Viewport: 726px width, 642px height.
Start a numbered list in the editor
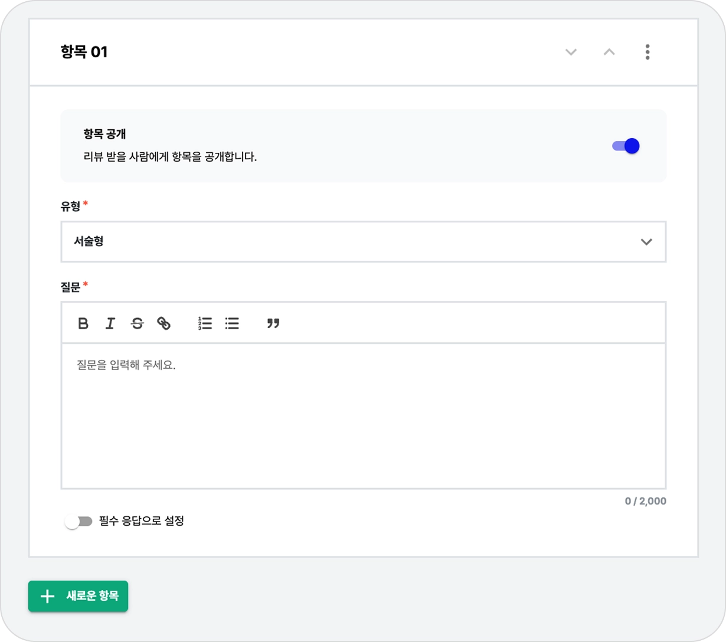(205, 323)
